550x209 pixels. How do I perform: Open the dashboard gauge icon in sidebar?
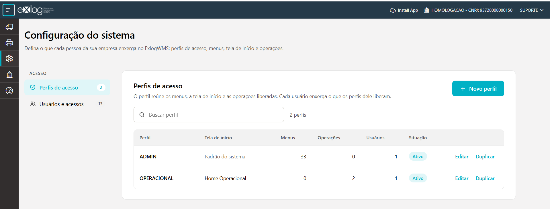[9, 91]
